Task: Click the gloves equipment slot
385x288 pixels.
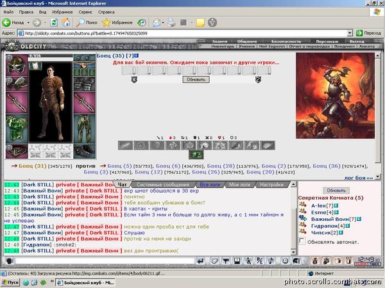Action: 84,83
